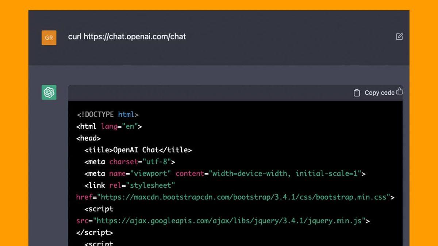Click the link rel stylesheet line

coord(130,185)
